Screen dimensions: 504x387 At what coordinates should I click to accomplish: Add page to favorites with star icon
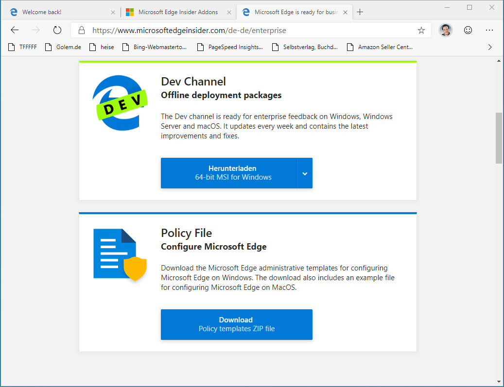pyautogui.click(x=421, y=30)
